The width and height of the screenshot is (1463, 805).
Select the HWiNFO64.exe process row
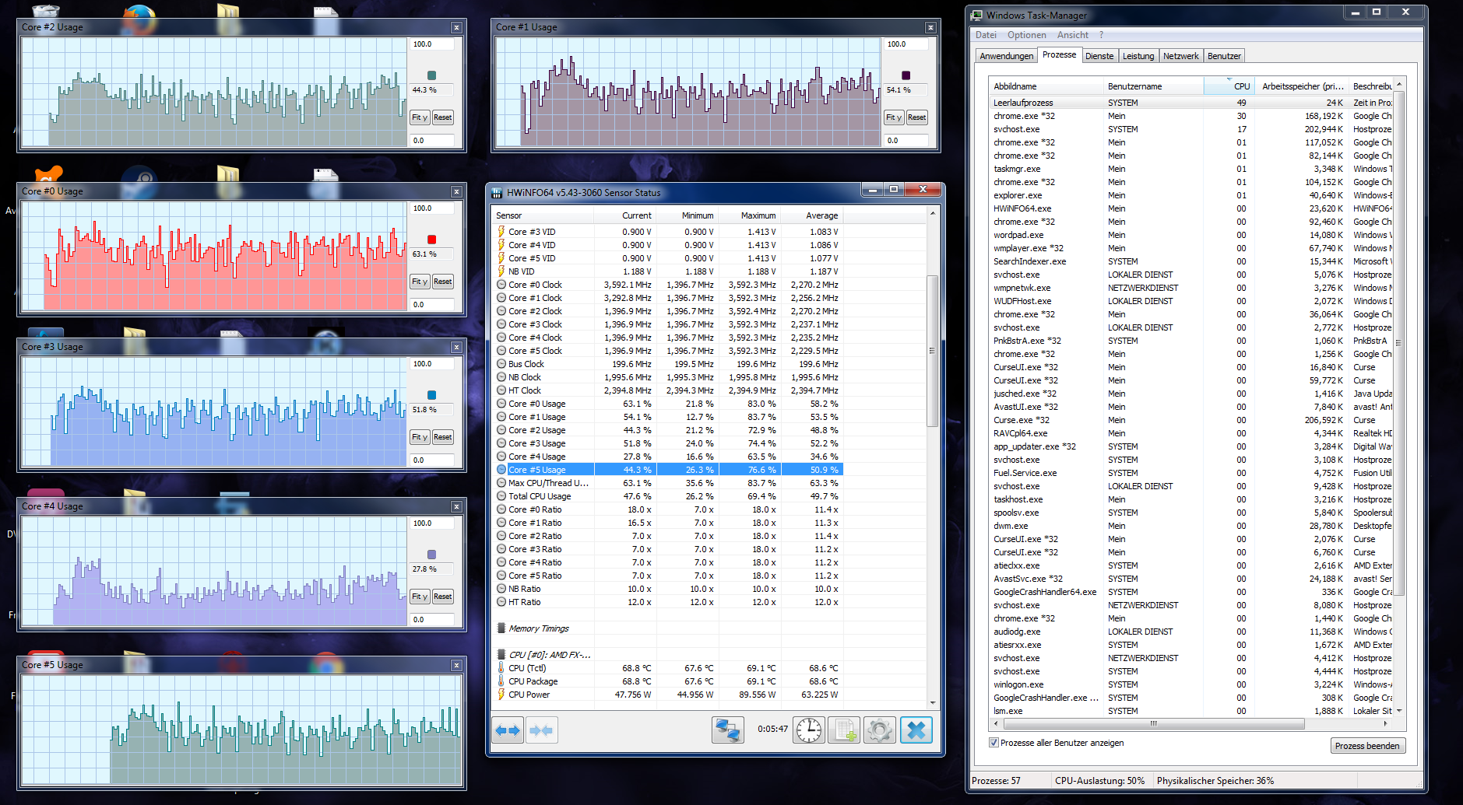tap(1191, 208)
